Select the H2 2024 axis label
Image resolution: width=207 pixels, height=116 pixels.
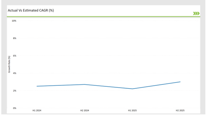(x=85, y=111)
